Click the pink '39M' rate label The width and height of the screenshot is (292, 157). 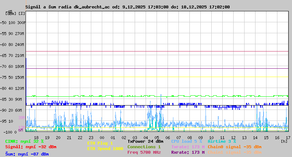[22, 118]
